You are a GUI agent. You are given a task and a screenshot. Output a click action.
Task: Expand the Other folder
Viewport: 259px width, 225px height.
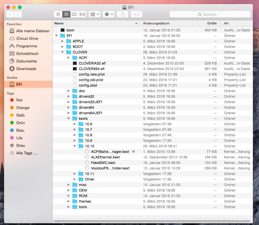(x=75, y=179)
